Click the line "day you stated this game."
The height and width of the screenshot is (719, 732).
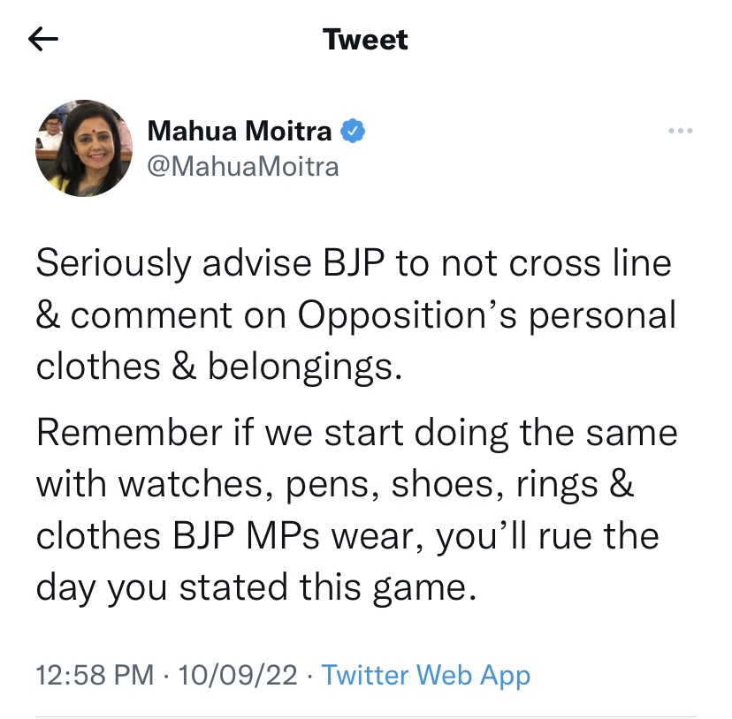[x=256, y=587]
